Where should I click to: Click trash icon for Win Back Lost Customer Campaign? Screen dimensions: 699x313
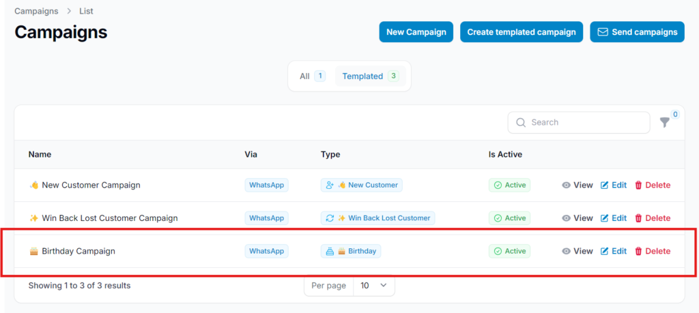639,218
